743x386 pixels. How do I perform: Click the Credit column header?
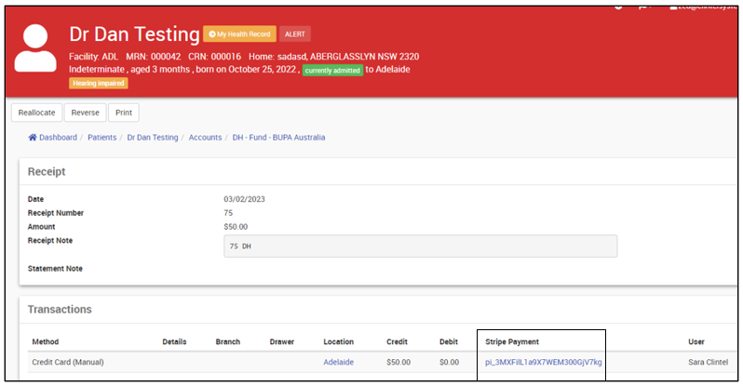(x=397, y=341)
